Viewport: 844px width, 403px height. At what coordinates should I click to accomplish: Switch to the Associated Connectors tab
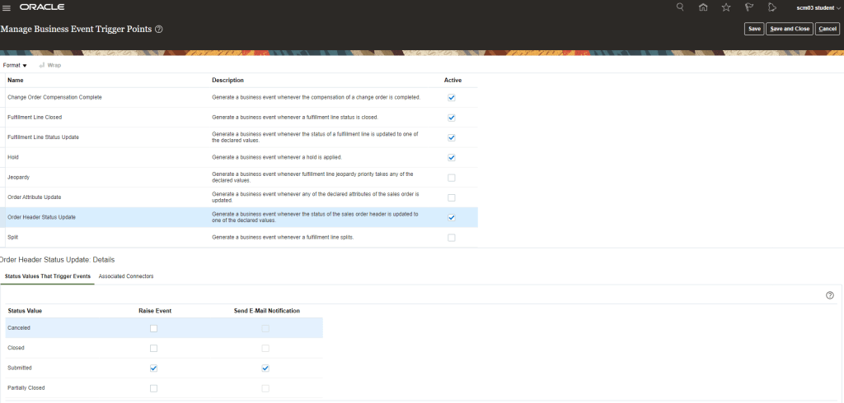point(126,276)
